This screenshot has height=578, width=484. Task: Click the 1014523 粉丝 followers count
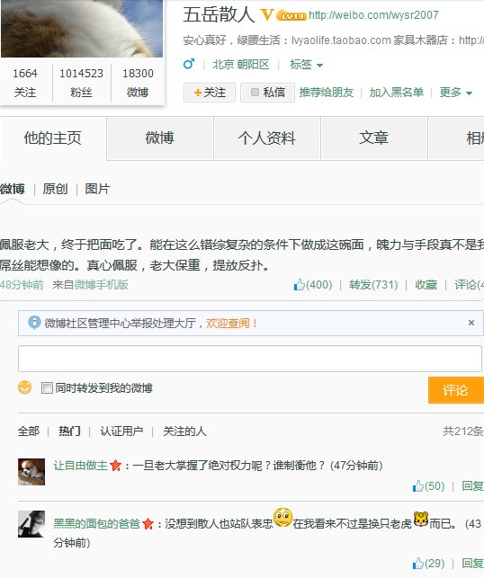coord(82,83)
